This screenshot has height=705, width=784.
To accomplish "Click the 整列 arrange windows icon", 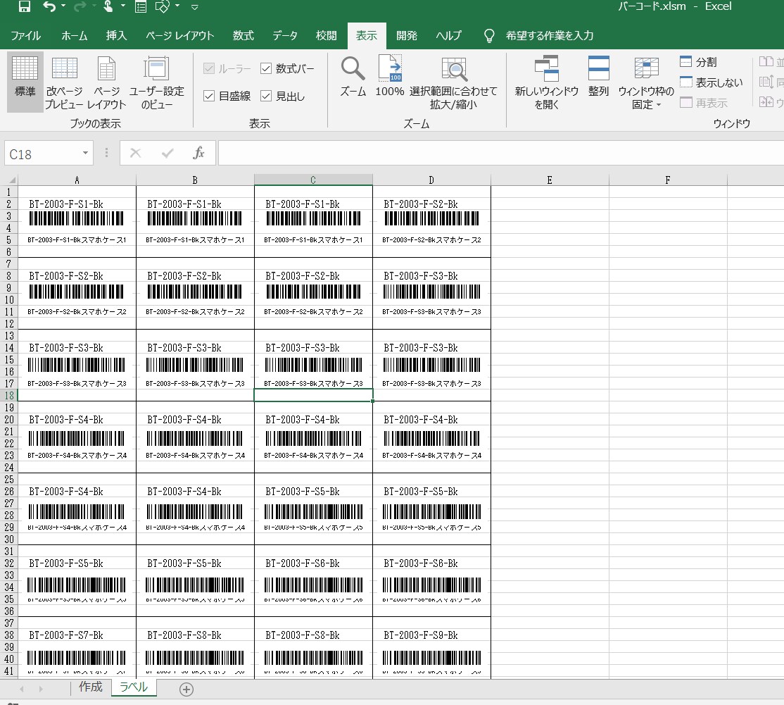I will 598,76.
